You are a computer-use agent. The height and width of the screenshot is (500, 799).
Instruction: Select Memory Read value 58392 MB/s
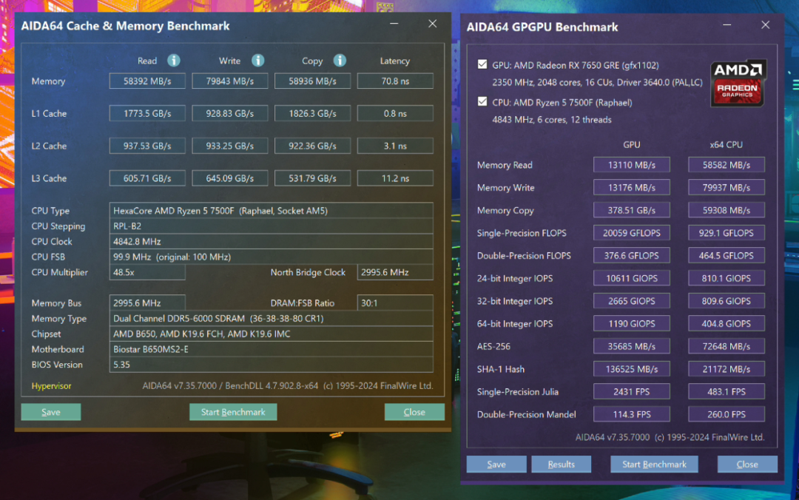[x=147, y=81]
